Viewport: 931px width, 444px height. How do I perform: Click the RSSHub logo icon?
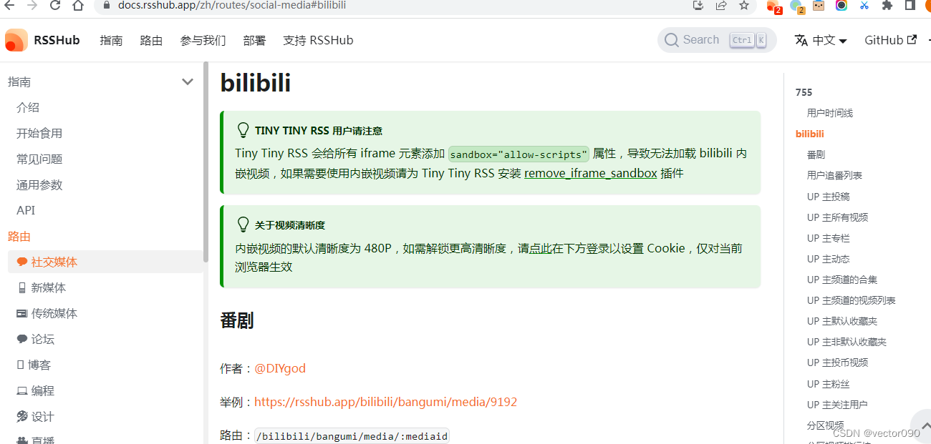click(16, 40)
